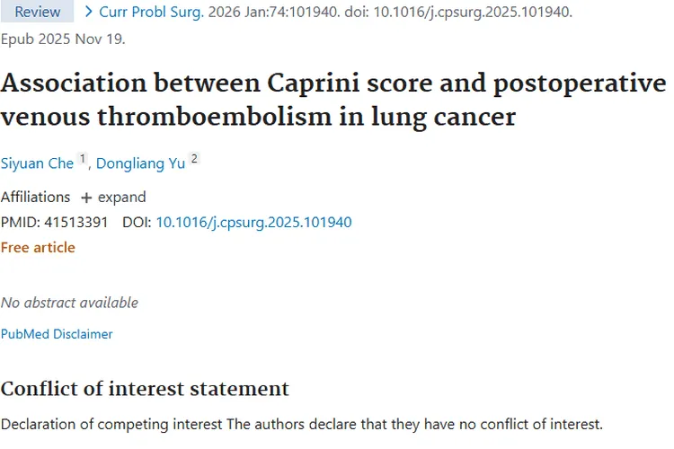674x449 pixels.
Task: Expand the Affiliations list via expand text
Action: [x=121, y=197]
